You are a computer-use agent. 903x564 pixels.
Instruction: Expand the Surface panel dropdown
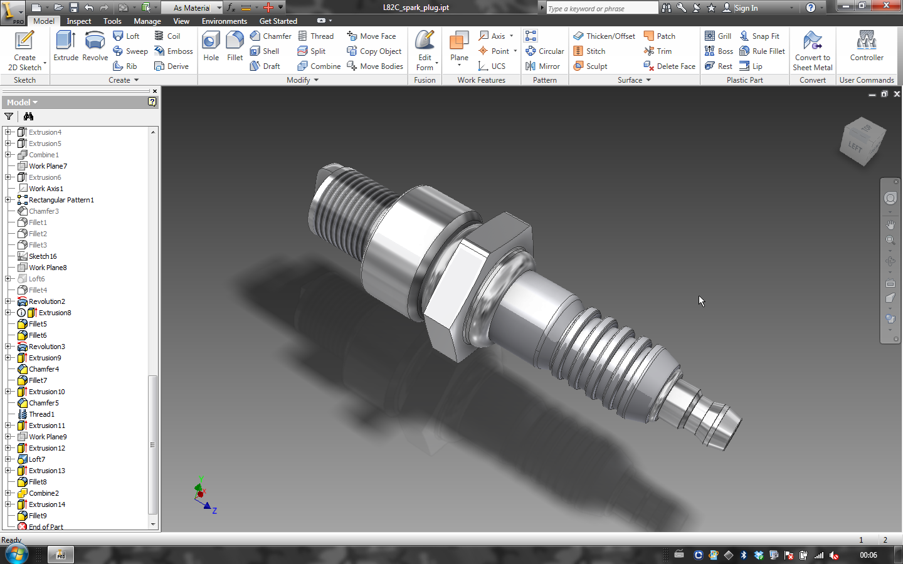pyautogui.click(x=634, y=80)
